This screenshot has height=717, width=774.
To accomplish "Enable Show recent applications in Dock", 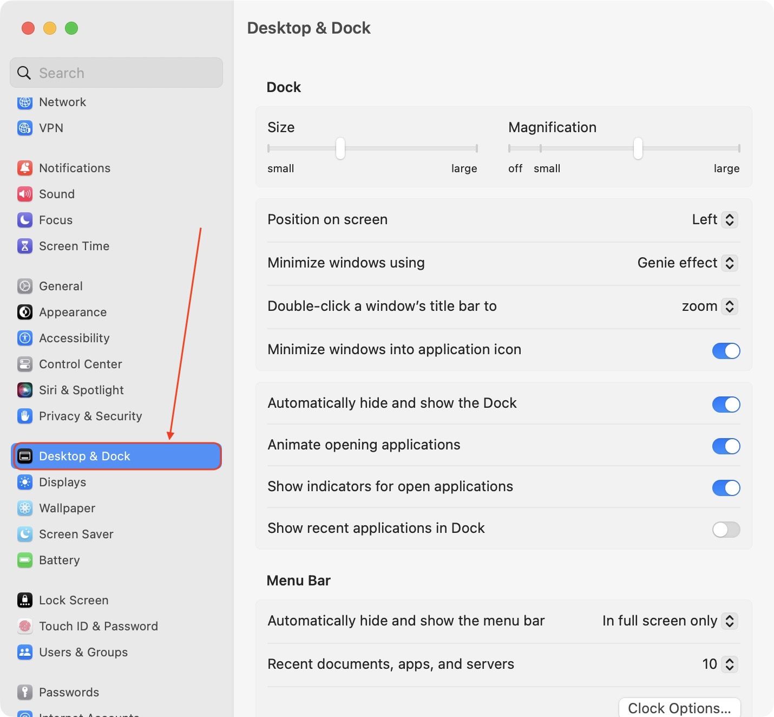I will coord(726,530).
